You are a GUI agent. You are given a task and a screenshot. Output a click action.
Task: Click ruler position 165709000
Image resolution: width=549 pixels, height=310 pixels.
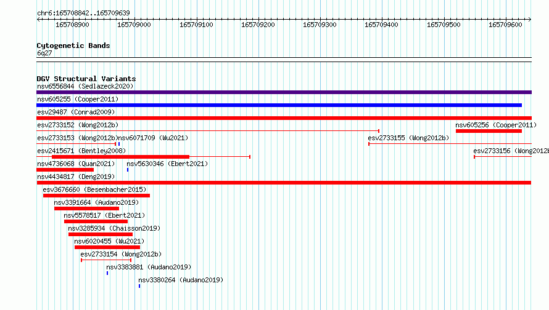click(x=134, y=25)
